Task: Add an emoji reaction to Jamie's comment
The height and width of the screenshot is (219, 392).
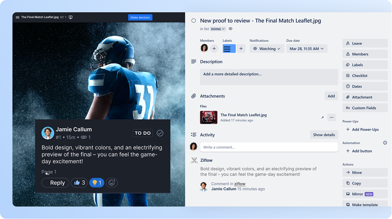Action: coord(112,183)
